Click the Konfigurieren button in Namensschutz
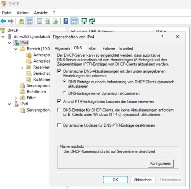191x189 pixels. 161,163
